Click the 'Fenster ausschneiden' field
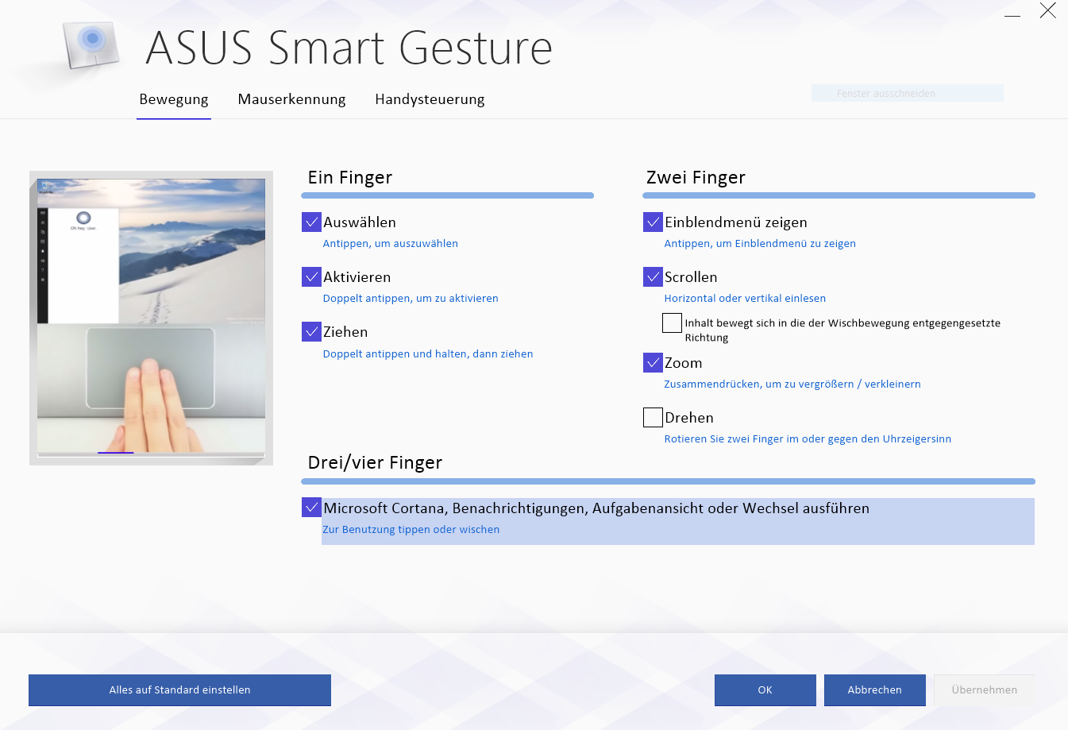The width and height of the screenshot is (1068, 730). pyautogui.click(x=908, y=93)
